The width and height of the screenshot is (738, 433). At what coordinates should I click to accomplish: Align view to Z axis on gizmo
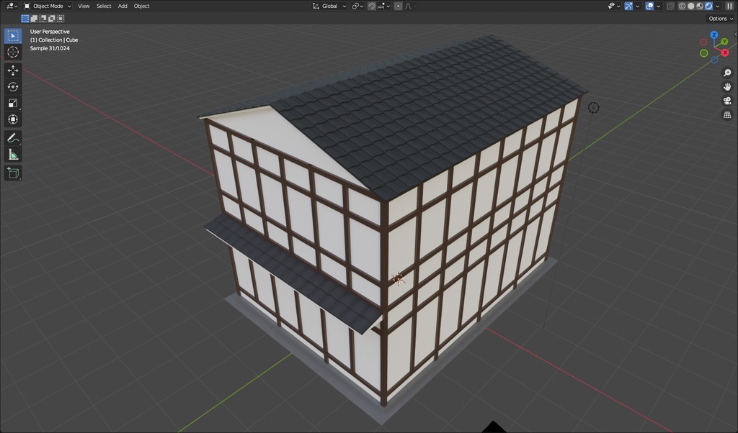(x=714, y=35)
